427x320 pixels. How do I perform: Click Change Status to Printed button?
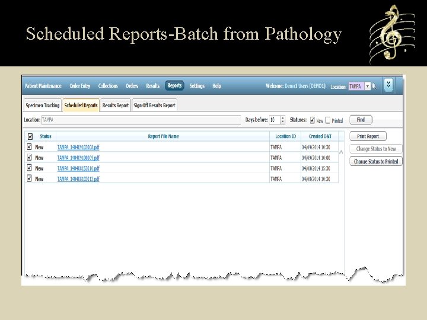(376, 161)
